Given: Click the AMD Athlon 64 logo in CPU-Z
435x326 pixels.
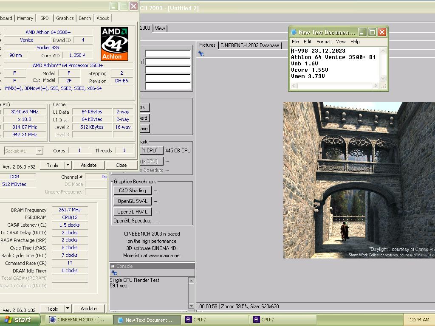Looking at the screenshot, I should 114,44.
